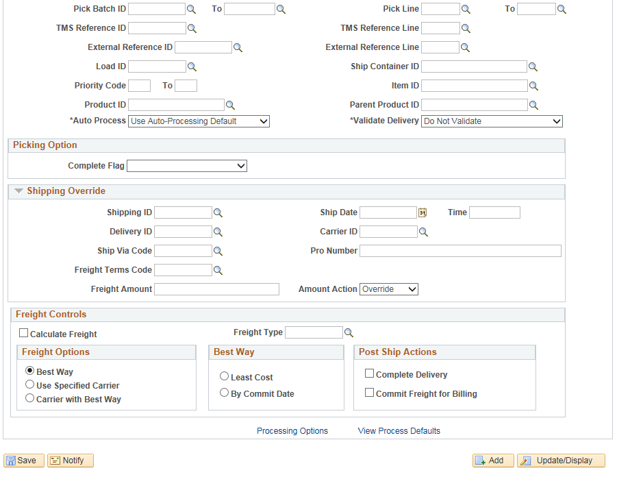The width and height of the screenshot is (617, 477).
Task: Enable the Calculate Freight checkbox
Action: [23, 333]
